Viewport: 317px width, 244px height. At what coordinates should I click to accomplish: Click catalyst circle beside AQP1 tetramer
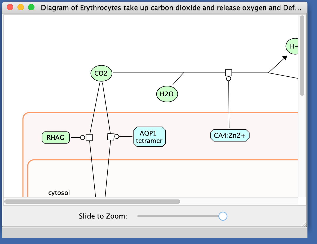[117, 137]
